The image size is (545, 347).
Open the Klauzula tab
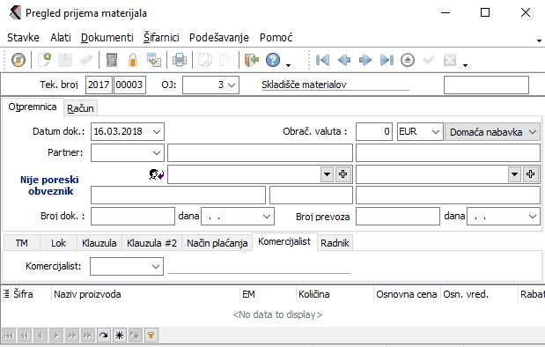(x=99, y=243)
